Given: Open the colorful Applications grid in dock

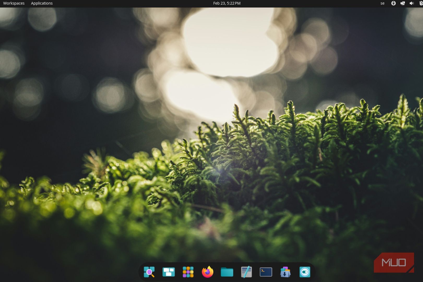Looking at the screenshot, I should (x=188, y=272).
